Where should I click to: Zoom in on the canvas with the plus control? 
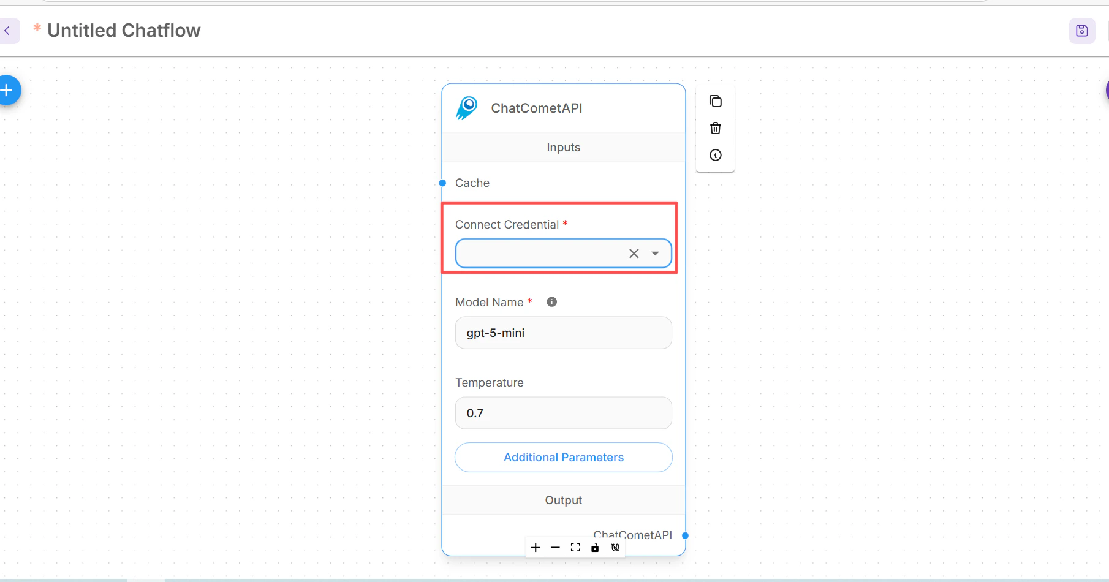pyautogui.click(x=535, y=547)
